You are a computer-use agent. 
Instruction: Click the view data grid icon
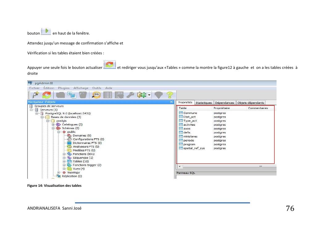(x=107, y=94)
